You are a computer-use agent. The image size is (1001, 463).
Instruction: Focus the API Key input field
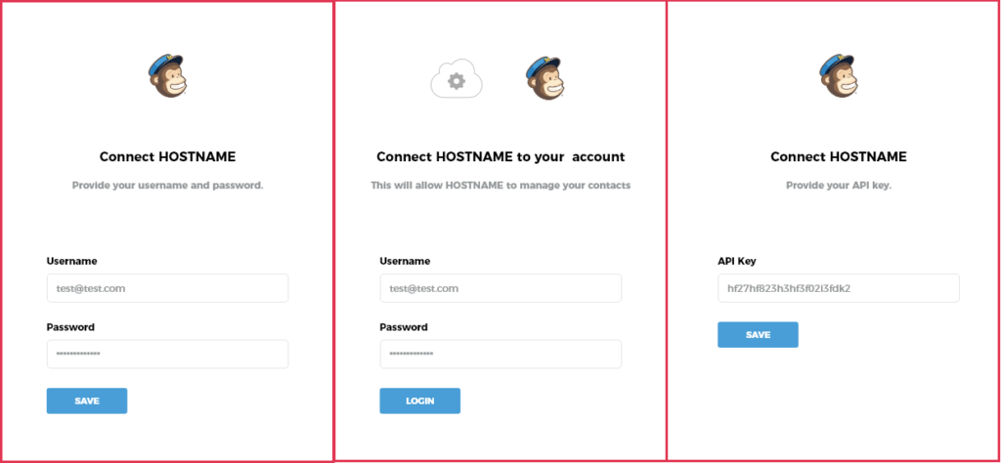[838, 288]
